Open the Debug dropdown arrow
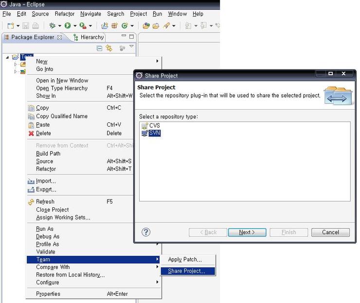 (60, 26)
